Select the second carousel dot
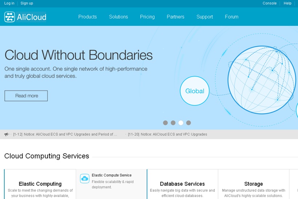This screenshot has height=199, width=298. click(x=173, y=123)
